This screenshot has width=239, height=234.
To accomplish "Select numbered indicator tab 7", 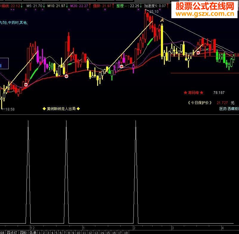I will click(x=65, y=233).
